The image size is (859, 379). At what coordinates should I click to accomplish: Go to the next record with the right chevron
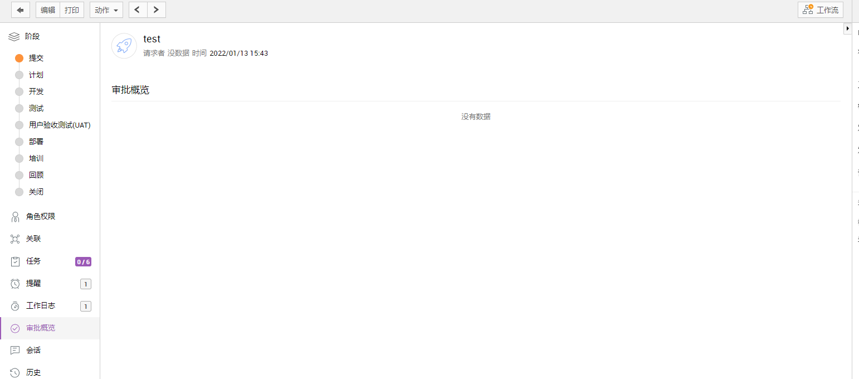(x=157, y=10)
